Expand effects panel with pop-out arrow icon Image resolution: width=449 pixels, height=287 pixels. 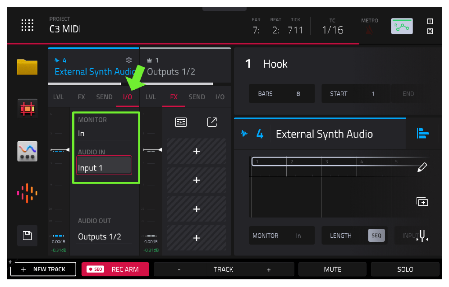tap(212, 122)
